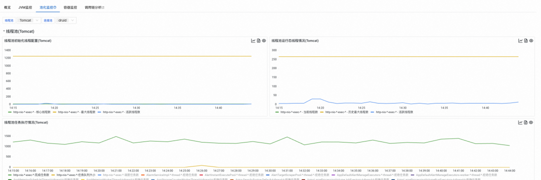Open chart view icon in 线程池任务执行情况 panel
541x180 pixels.
point(520,122)
